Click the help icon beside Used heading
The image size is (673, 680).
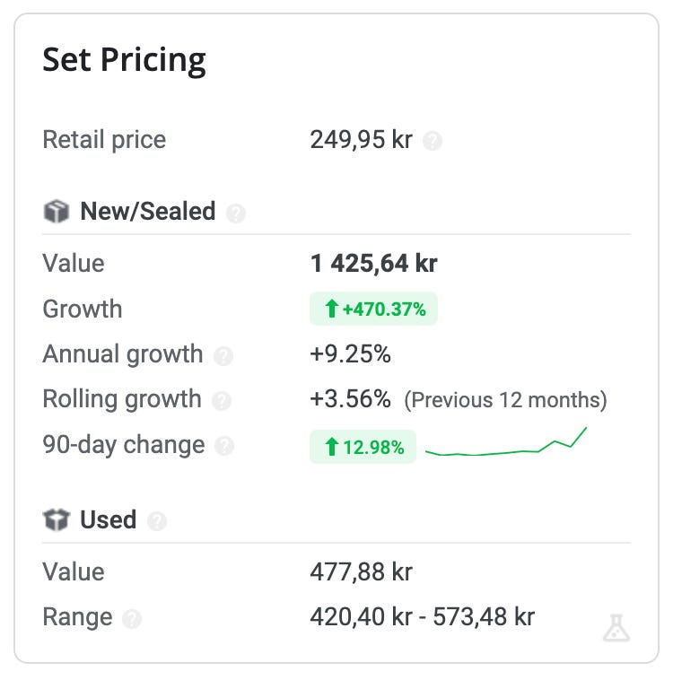[157, 520]
